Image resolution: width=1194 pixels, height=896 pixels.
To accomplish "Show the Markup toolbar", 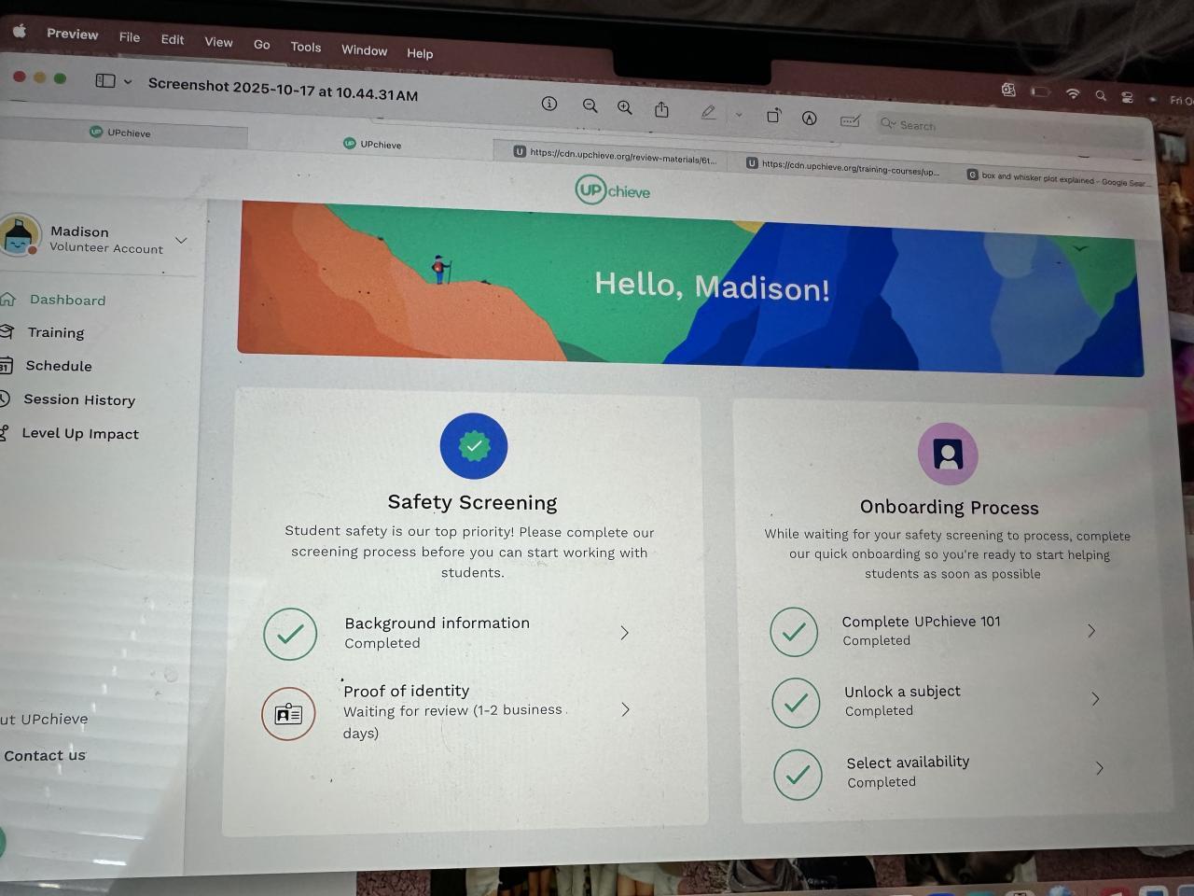I will (810, 119).
